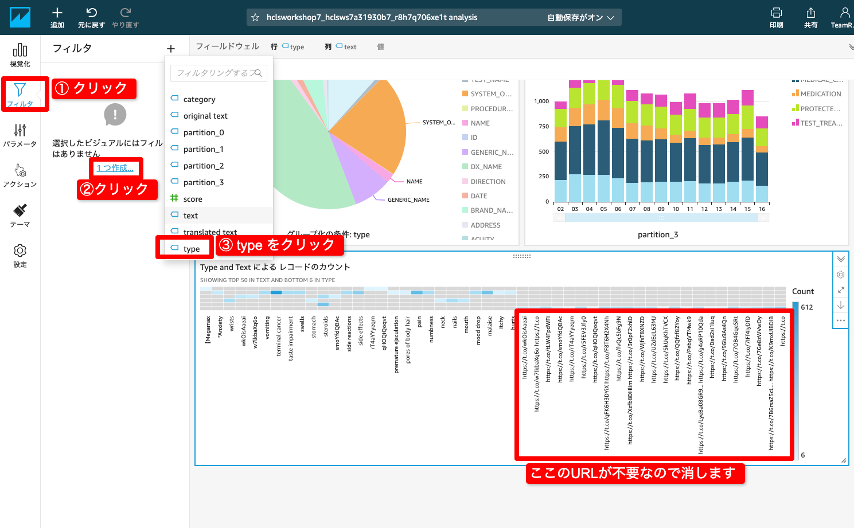The image size is (854, 528).
Task: Click the bar chart x-axis range slider
Action: tap(661, 218)
